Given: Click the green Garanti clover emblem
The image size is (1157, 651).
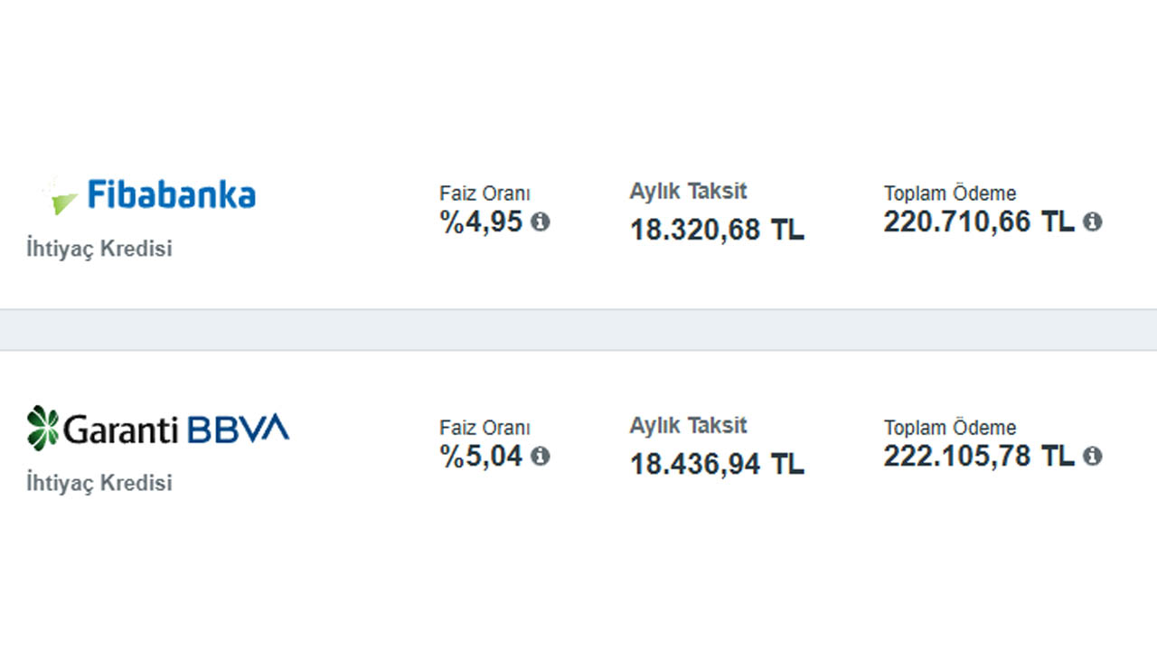Looking at the screenshot, I should [42, 428].
